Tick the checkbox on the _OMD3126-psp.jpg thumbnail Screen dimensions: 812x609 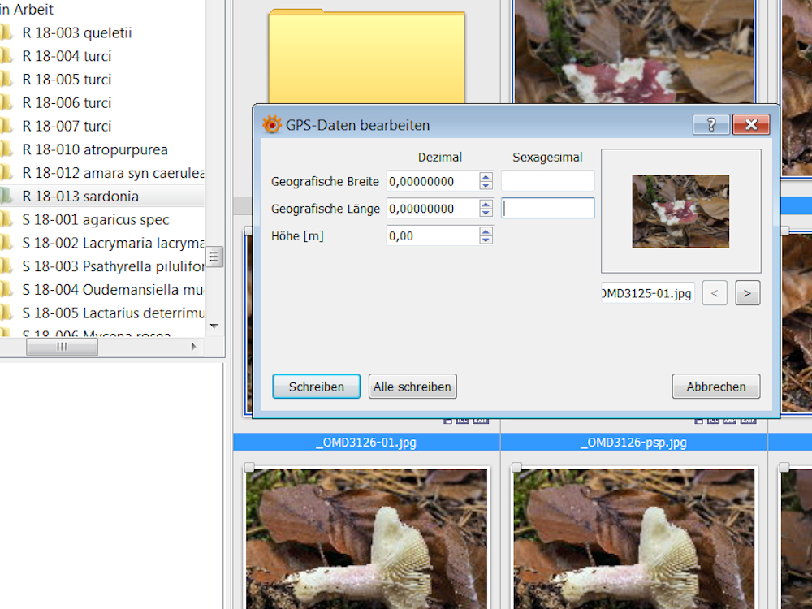[517, 467]
